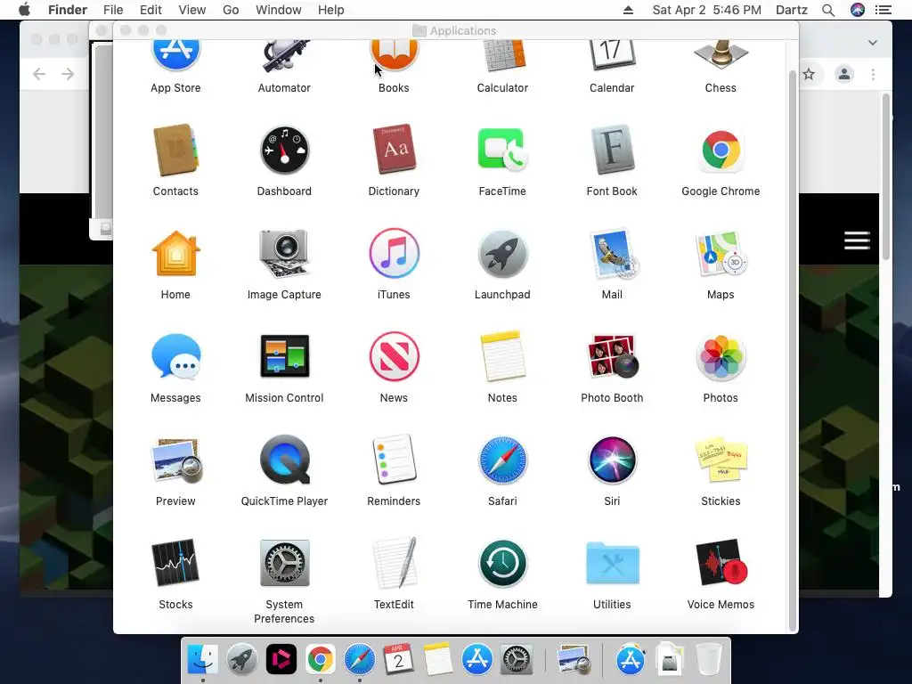The image size is (912, 684).
Task: Bookmark page with Chrome star icon
Action: tap(809, 74)
